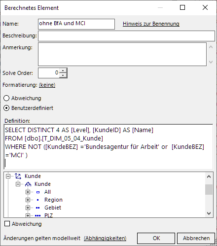Confirm with the OK button
Image resolution: width=217 pixels, height=246 pixels.
[x=156, y=238]
